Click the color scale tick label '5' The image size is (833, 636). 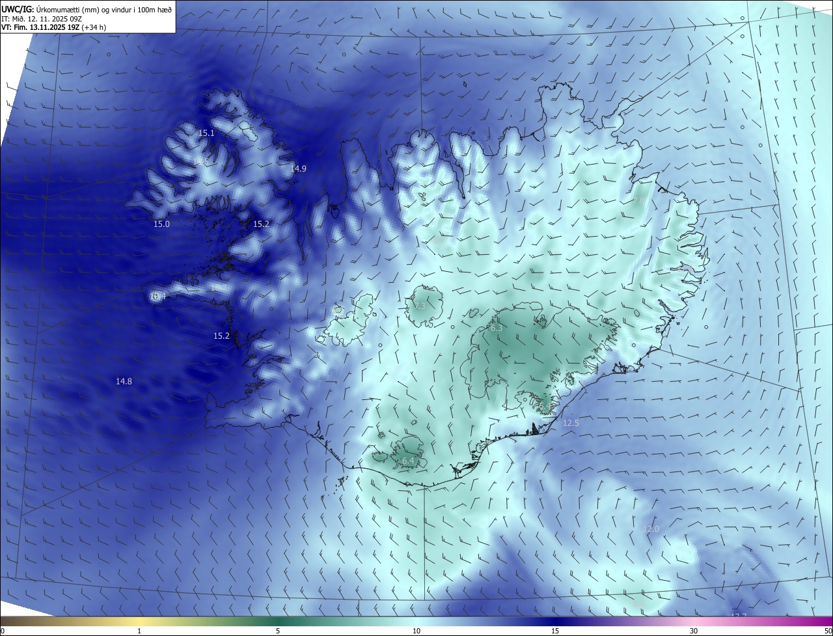(278, 631)
